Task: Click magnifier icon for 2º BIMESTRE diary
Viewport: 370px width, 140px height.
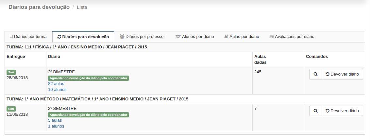Action: click(315, 74)
